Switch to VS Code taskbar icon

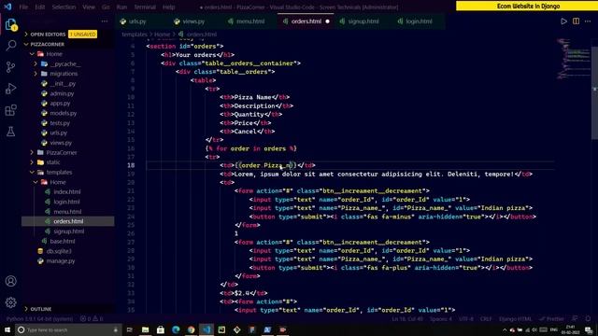pos(206,329)
